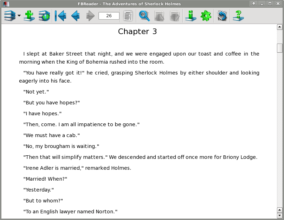Screen dimensions: 284x220
Task: Click the vertical scrollbar thumb
Action: pyautogui.click(x=280, y=48)
